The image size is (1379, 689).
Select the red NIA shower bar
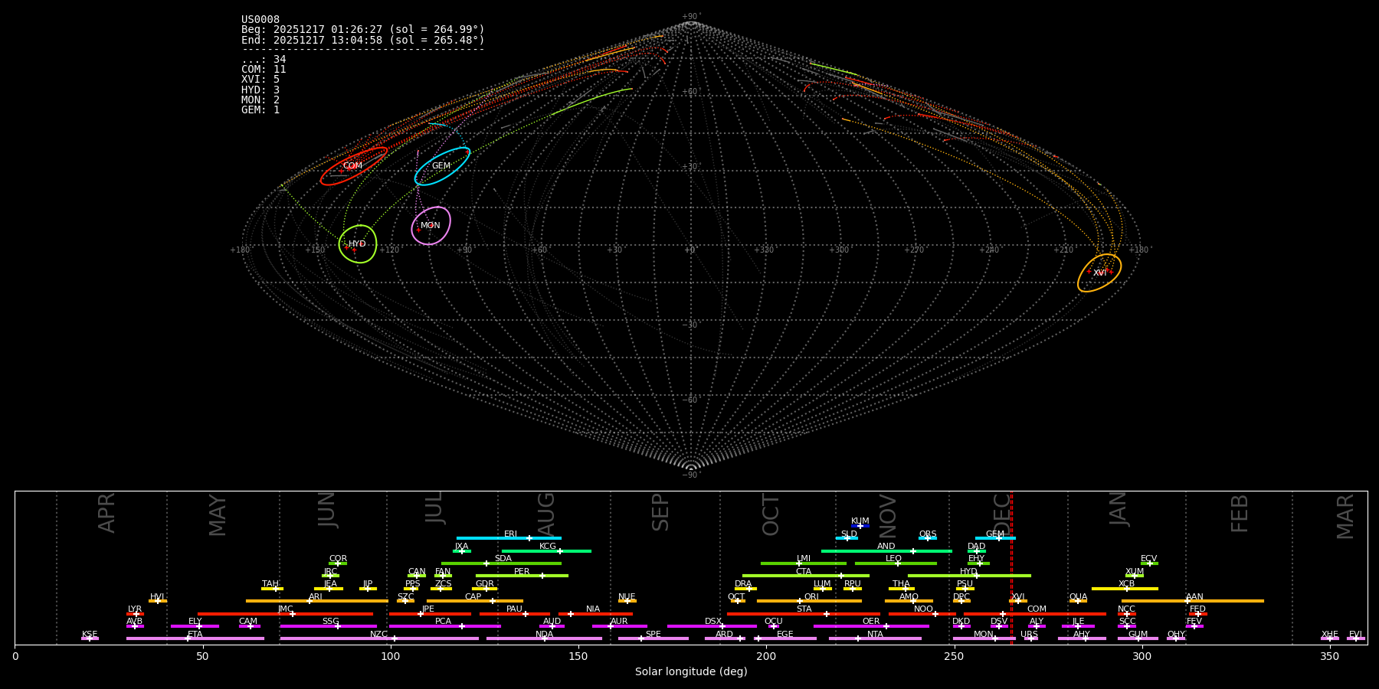coord(595,614)
